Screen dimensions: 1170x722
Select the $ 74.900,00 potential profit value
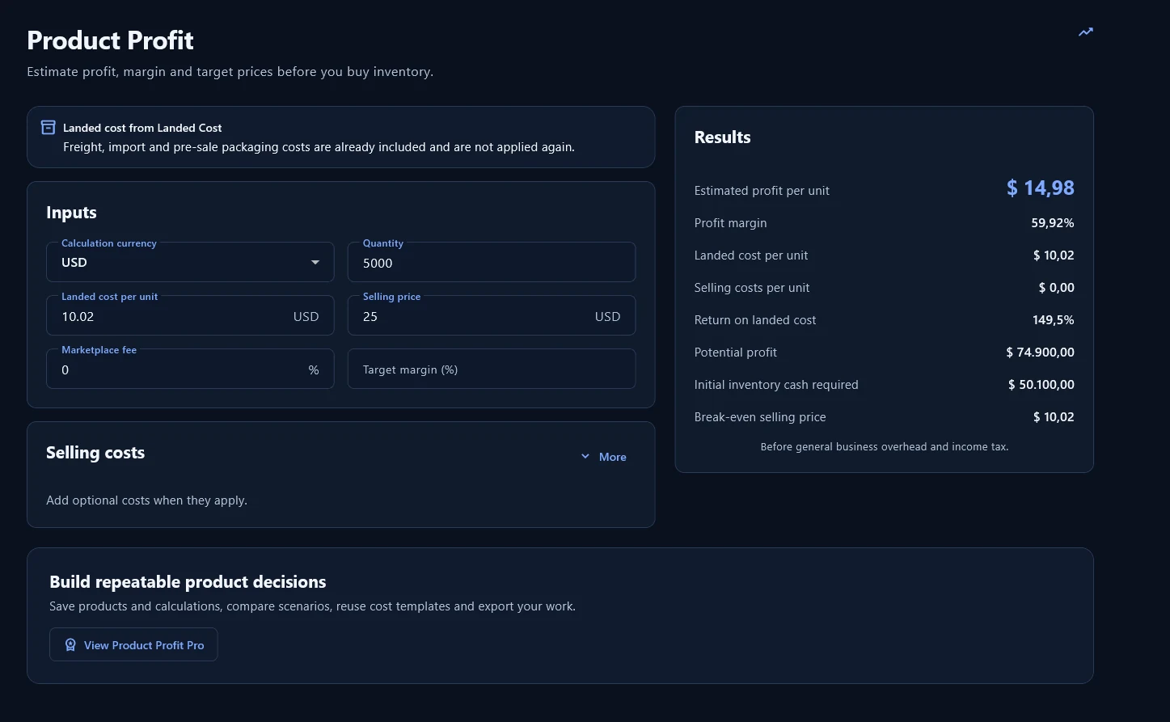(1040, 353)
